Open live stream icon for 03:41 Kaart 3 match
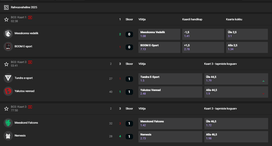272x146 pixels. tap(30, 62)
